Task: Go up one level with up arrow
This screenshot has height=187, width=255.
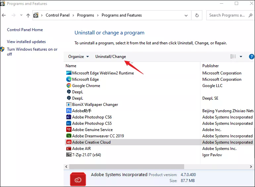Action: pyautogui.click(x=28, y=16)
